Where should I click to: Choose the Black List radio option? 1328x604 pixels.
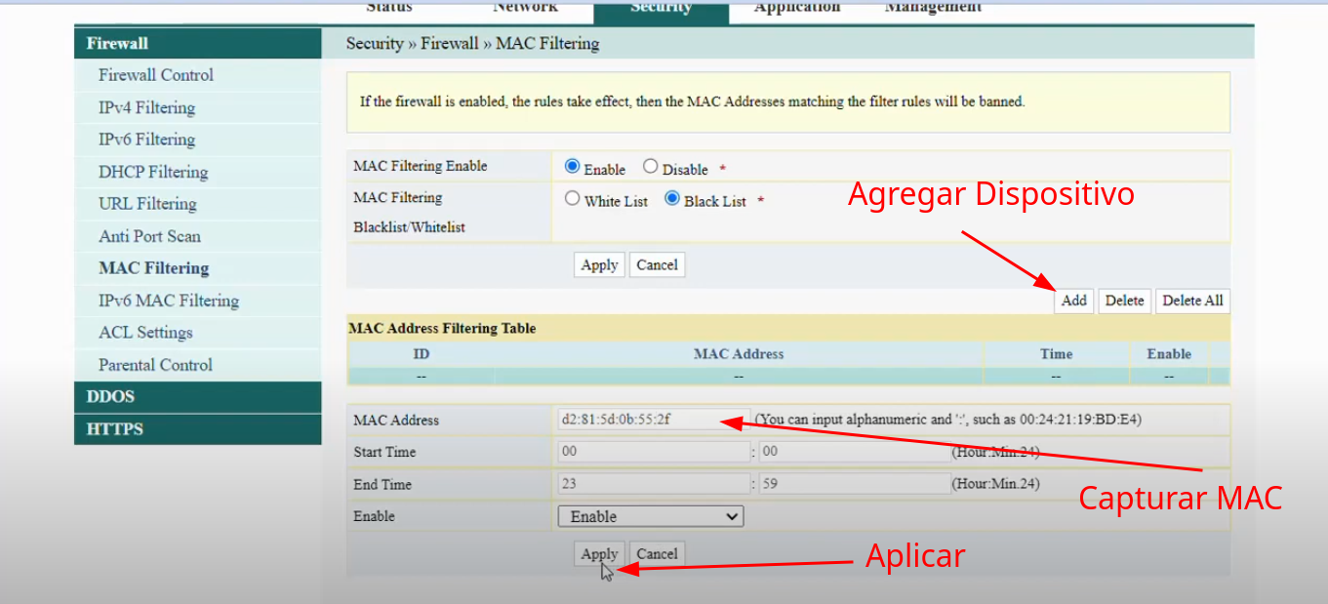coord(672,199)
